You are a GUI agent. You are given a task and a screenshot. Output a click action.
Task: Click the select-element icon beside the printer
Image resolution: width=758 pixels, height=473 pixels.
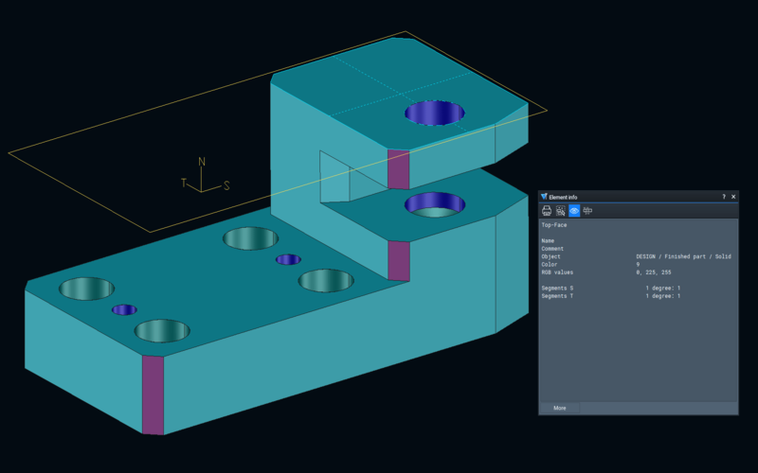560,210
